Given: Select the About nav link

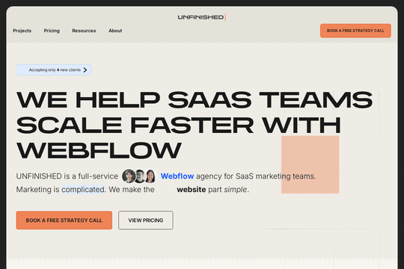Looking at the screenshot, I should [115, 31].
